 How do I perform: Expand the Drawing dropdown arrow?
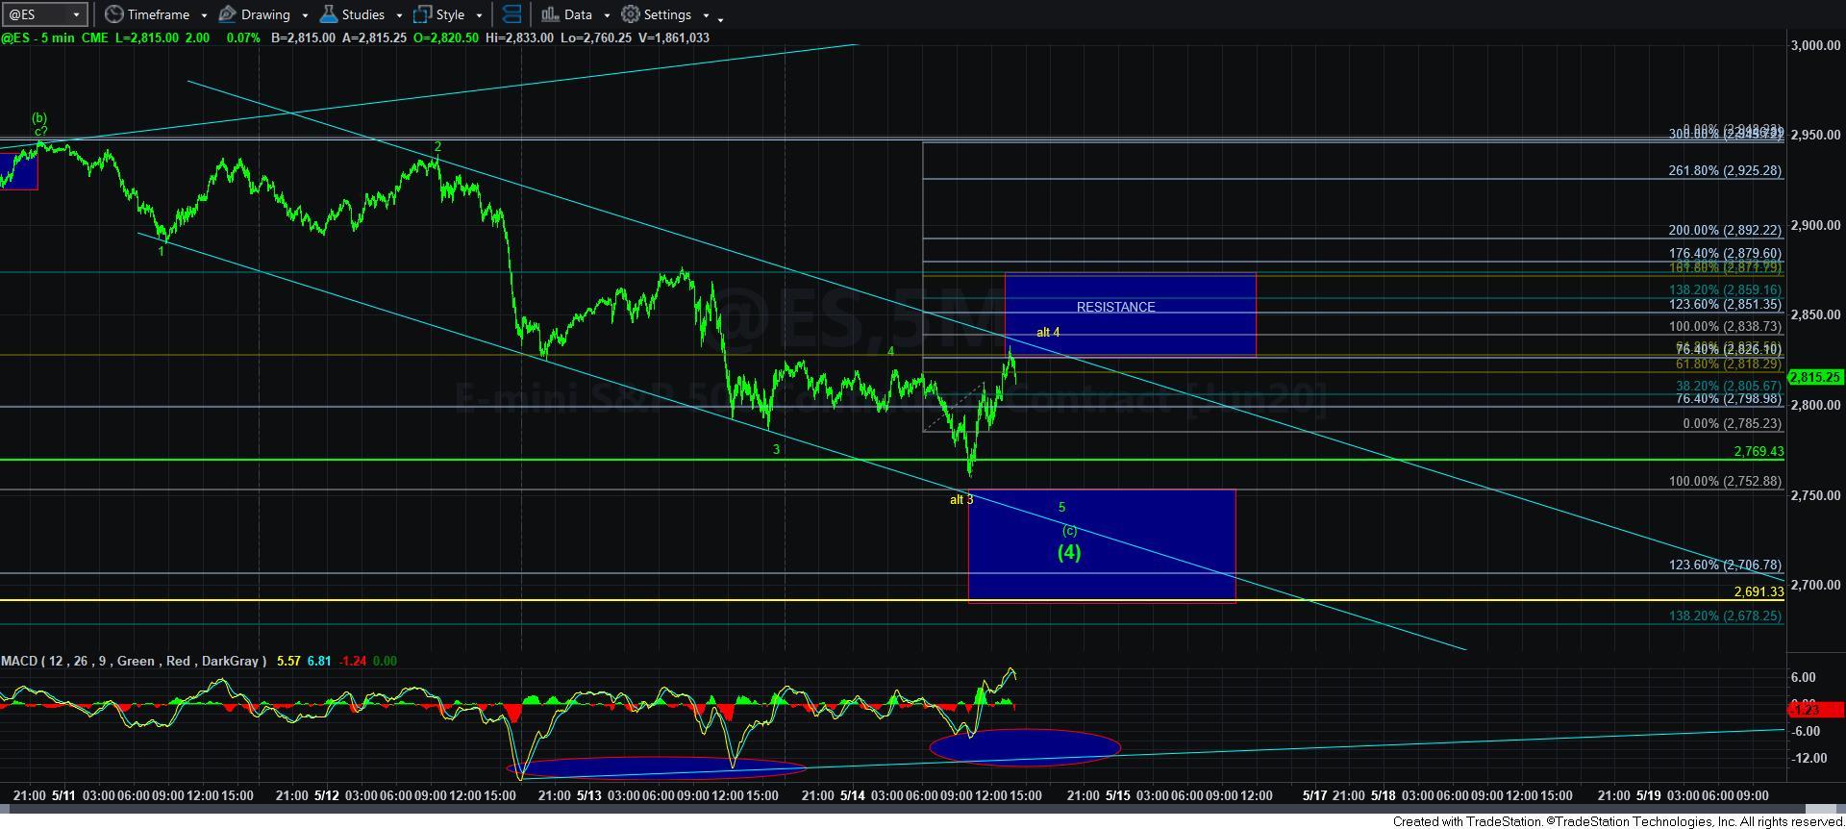(305, 15)
